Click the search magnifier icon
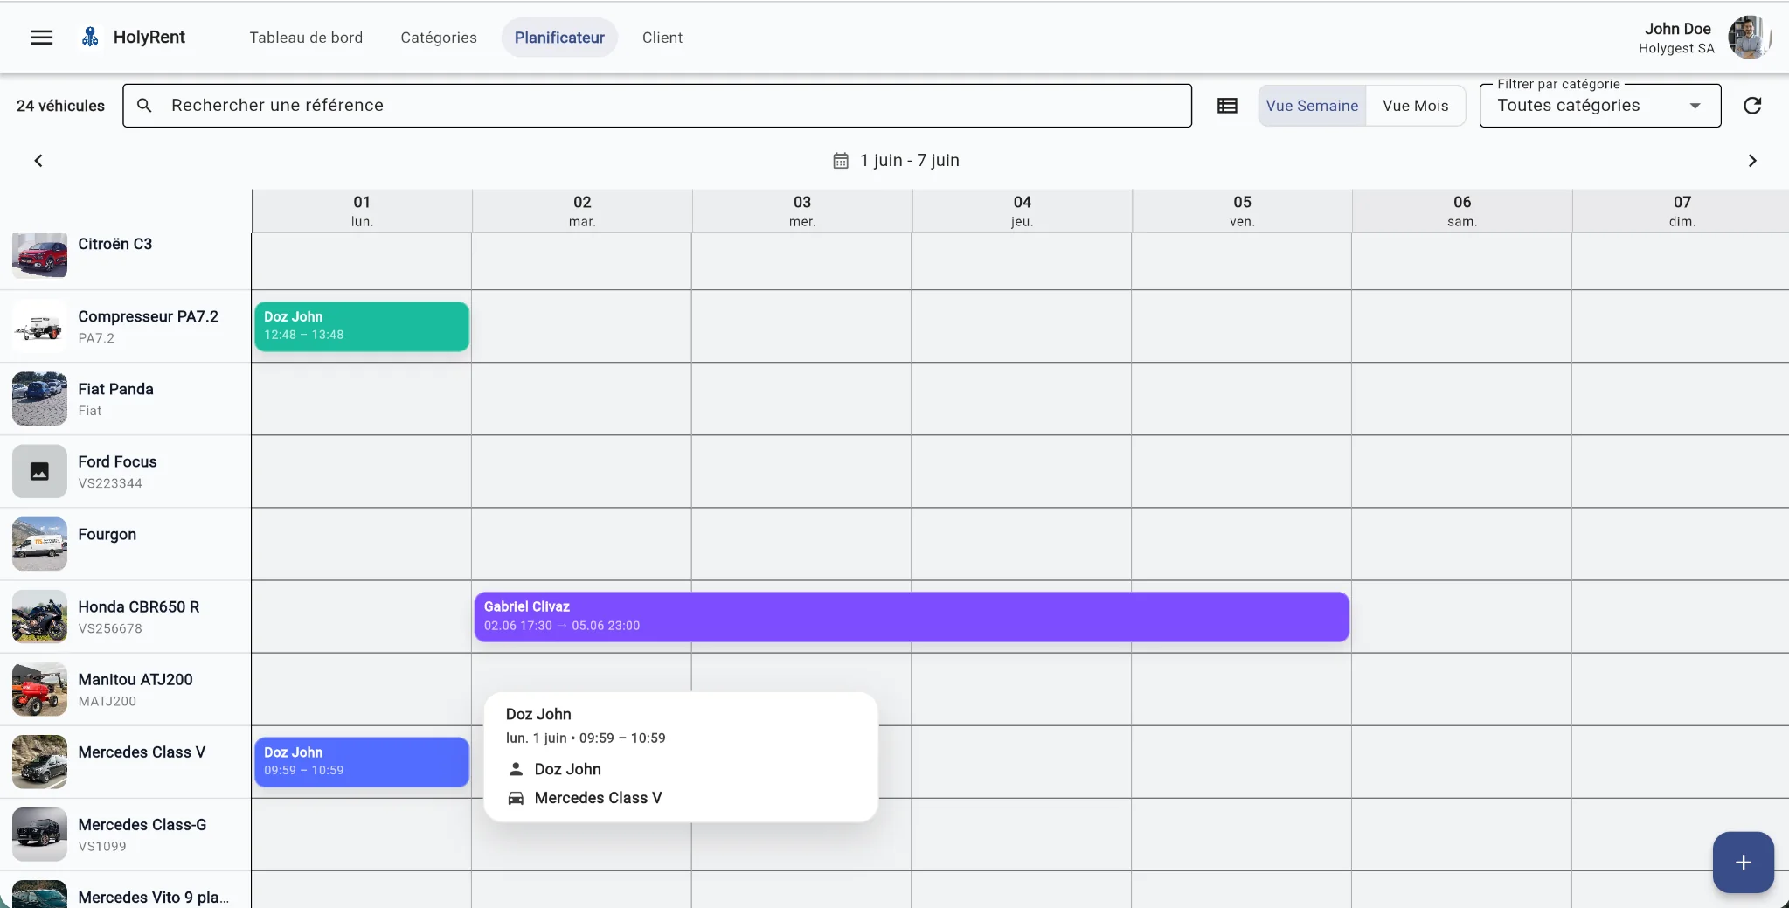Image resolution: width=1789 pixels, height=908 pixels. pyautogui.click(x=145, y=106)
